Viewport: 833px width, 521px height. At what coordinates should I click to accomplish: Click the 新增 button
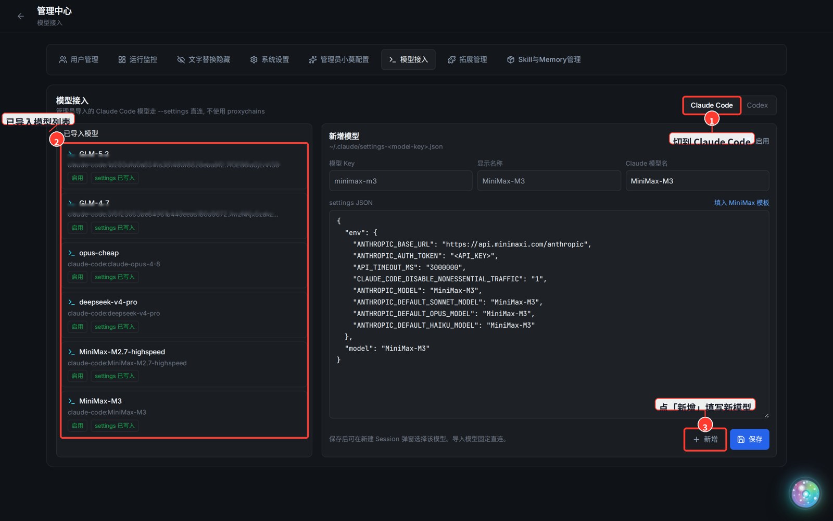(x=705, y=439)
